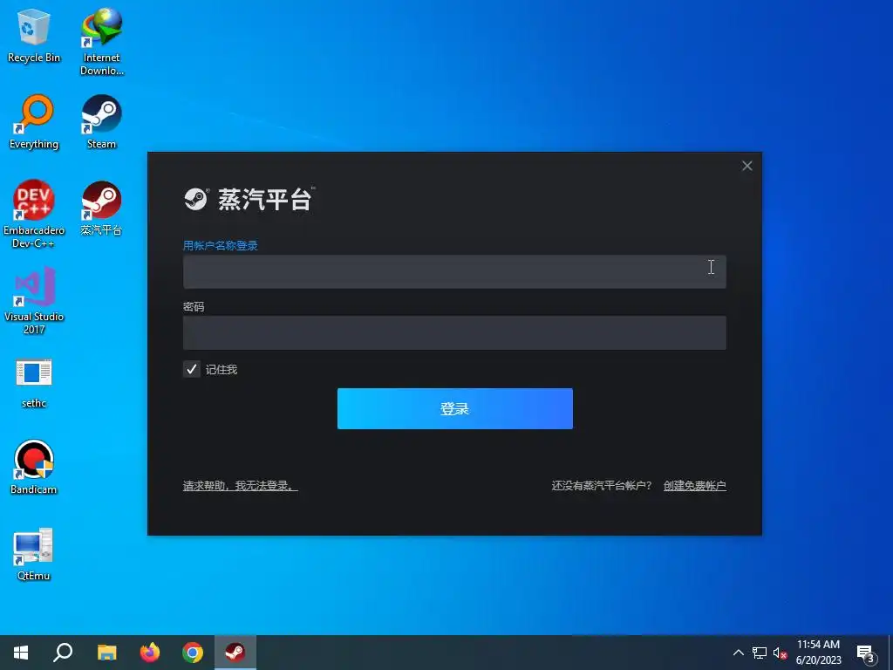Click the account name input field
Image resolution: width=893 pixels, height=670 pixels.
[454, 272]
